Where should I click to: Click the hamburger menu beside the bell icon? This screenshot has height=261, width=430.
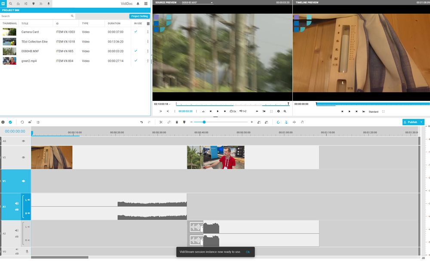[x=145, y=3]
